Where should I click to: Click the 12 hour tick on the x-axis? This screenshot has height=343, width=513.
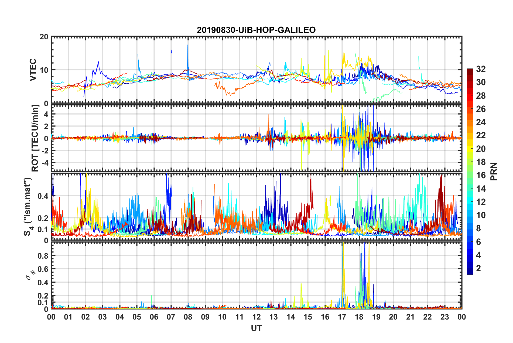tap(256, 317)
